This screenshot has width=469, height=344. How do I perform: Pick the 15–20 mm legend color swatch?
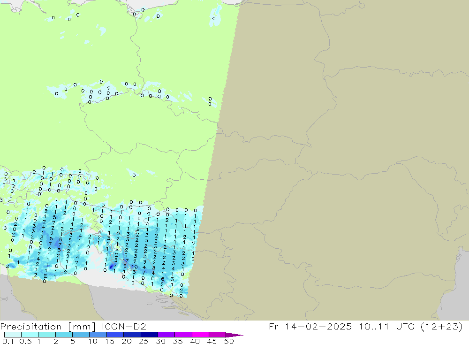point(115,335)
